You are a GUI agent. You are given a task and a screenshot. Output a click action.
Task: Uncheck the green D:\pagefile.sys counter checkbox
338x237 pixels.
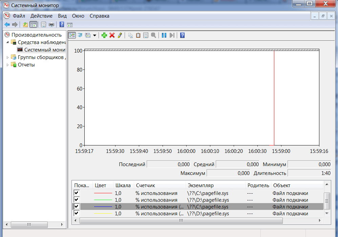(77, 200)
